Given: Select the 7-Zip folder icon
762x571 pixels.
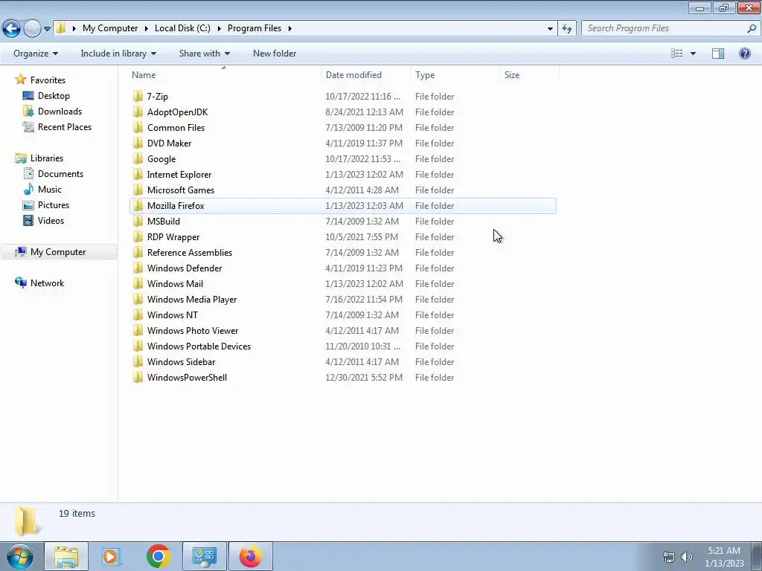Looking at the screenshot, I should 138,96.
